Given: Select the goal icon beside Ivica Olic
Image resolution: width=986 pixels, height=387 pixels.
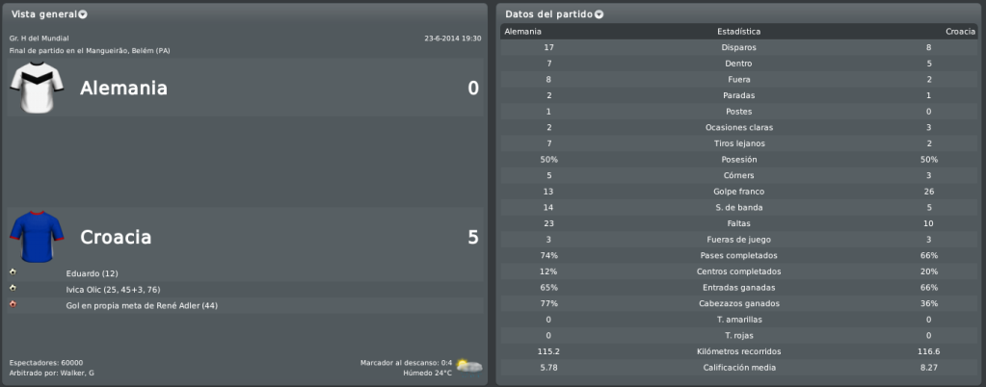Looking at the screenshot, I should click(x=13, y=289).
